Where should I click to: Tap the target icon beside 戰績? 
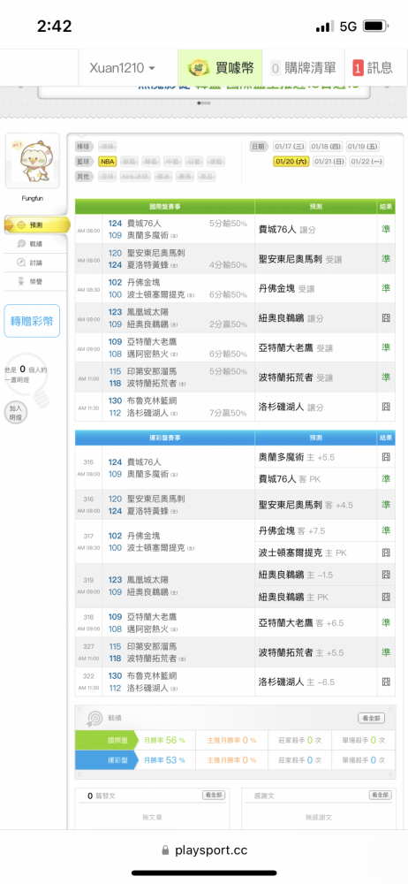[x=94, y=719]
